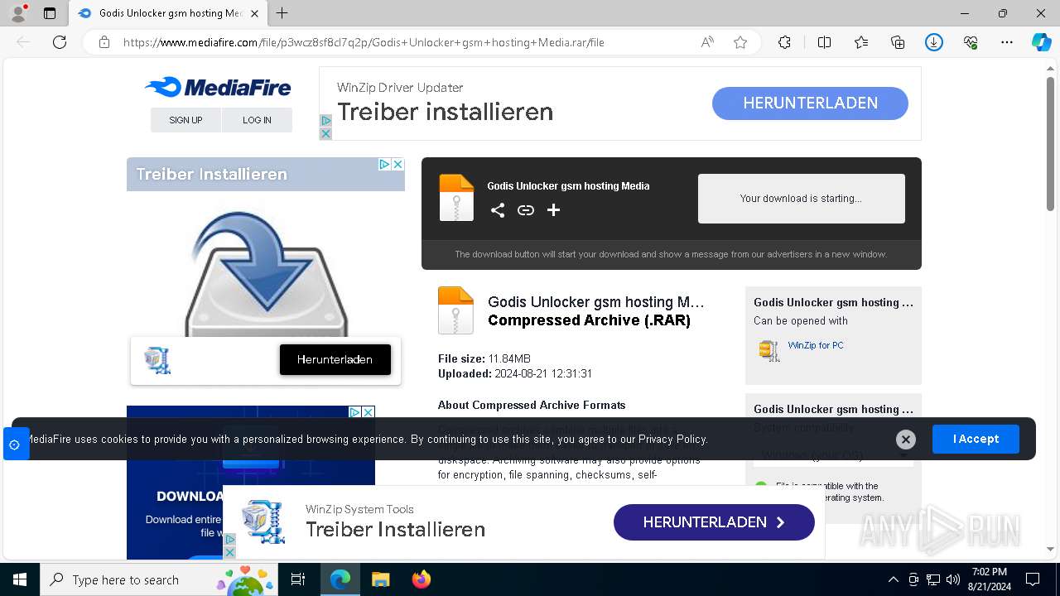The height and width of the screenshot is (596, 1060).
Task: Open the tab actions menu icon
Action: tap(50, 13)
